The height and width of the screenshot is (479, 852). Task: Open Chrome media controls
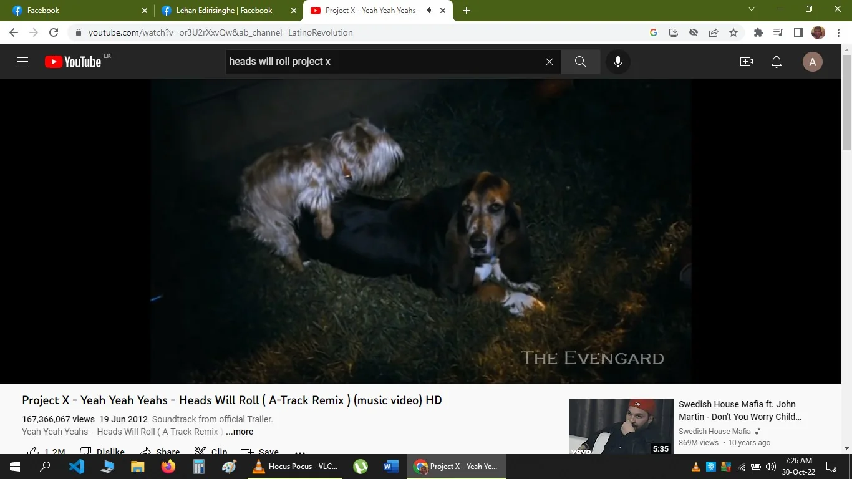click(778, 32)
